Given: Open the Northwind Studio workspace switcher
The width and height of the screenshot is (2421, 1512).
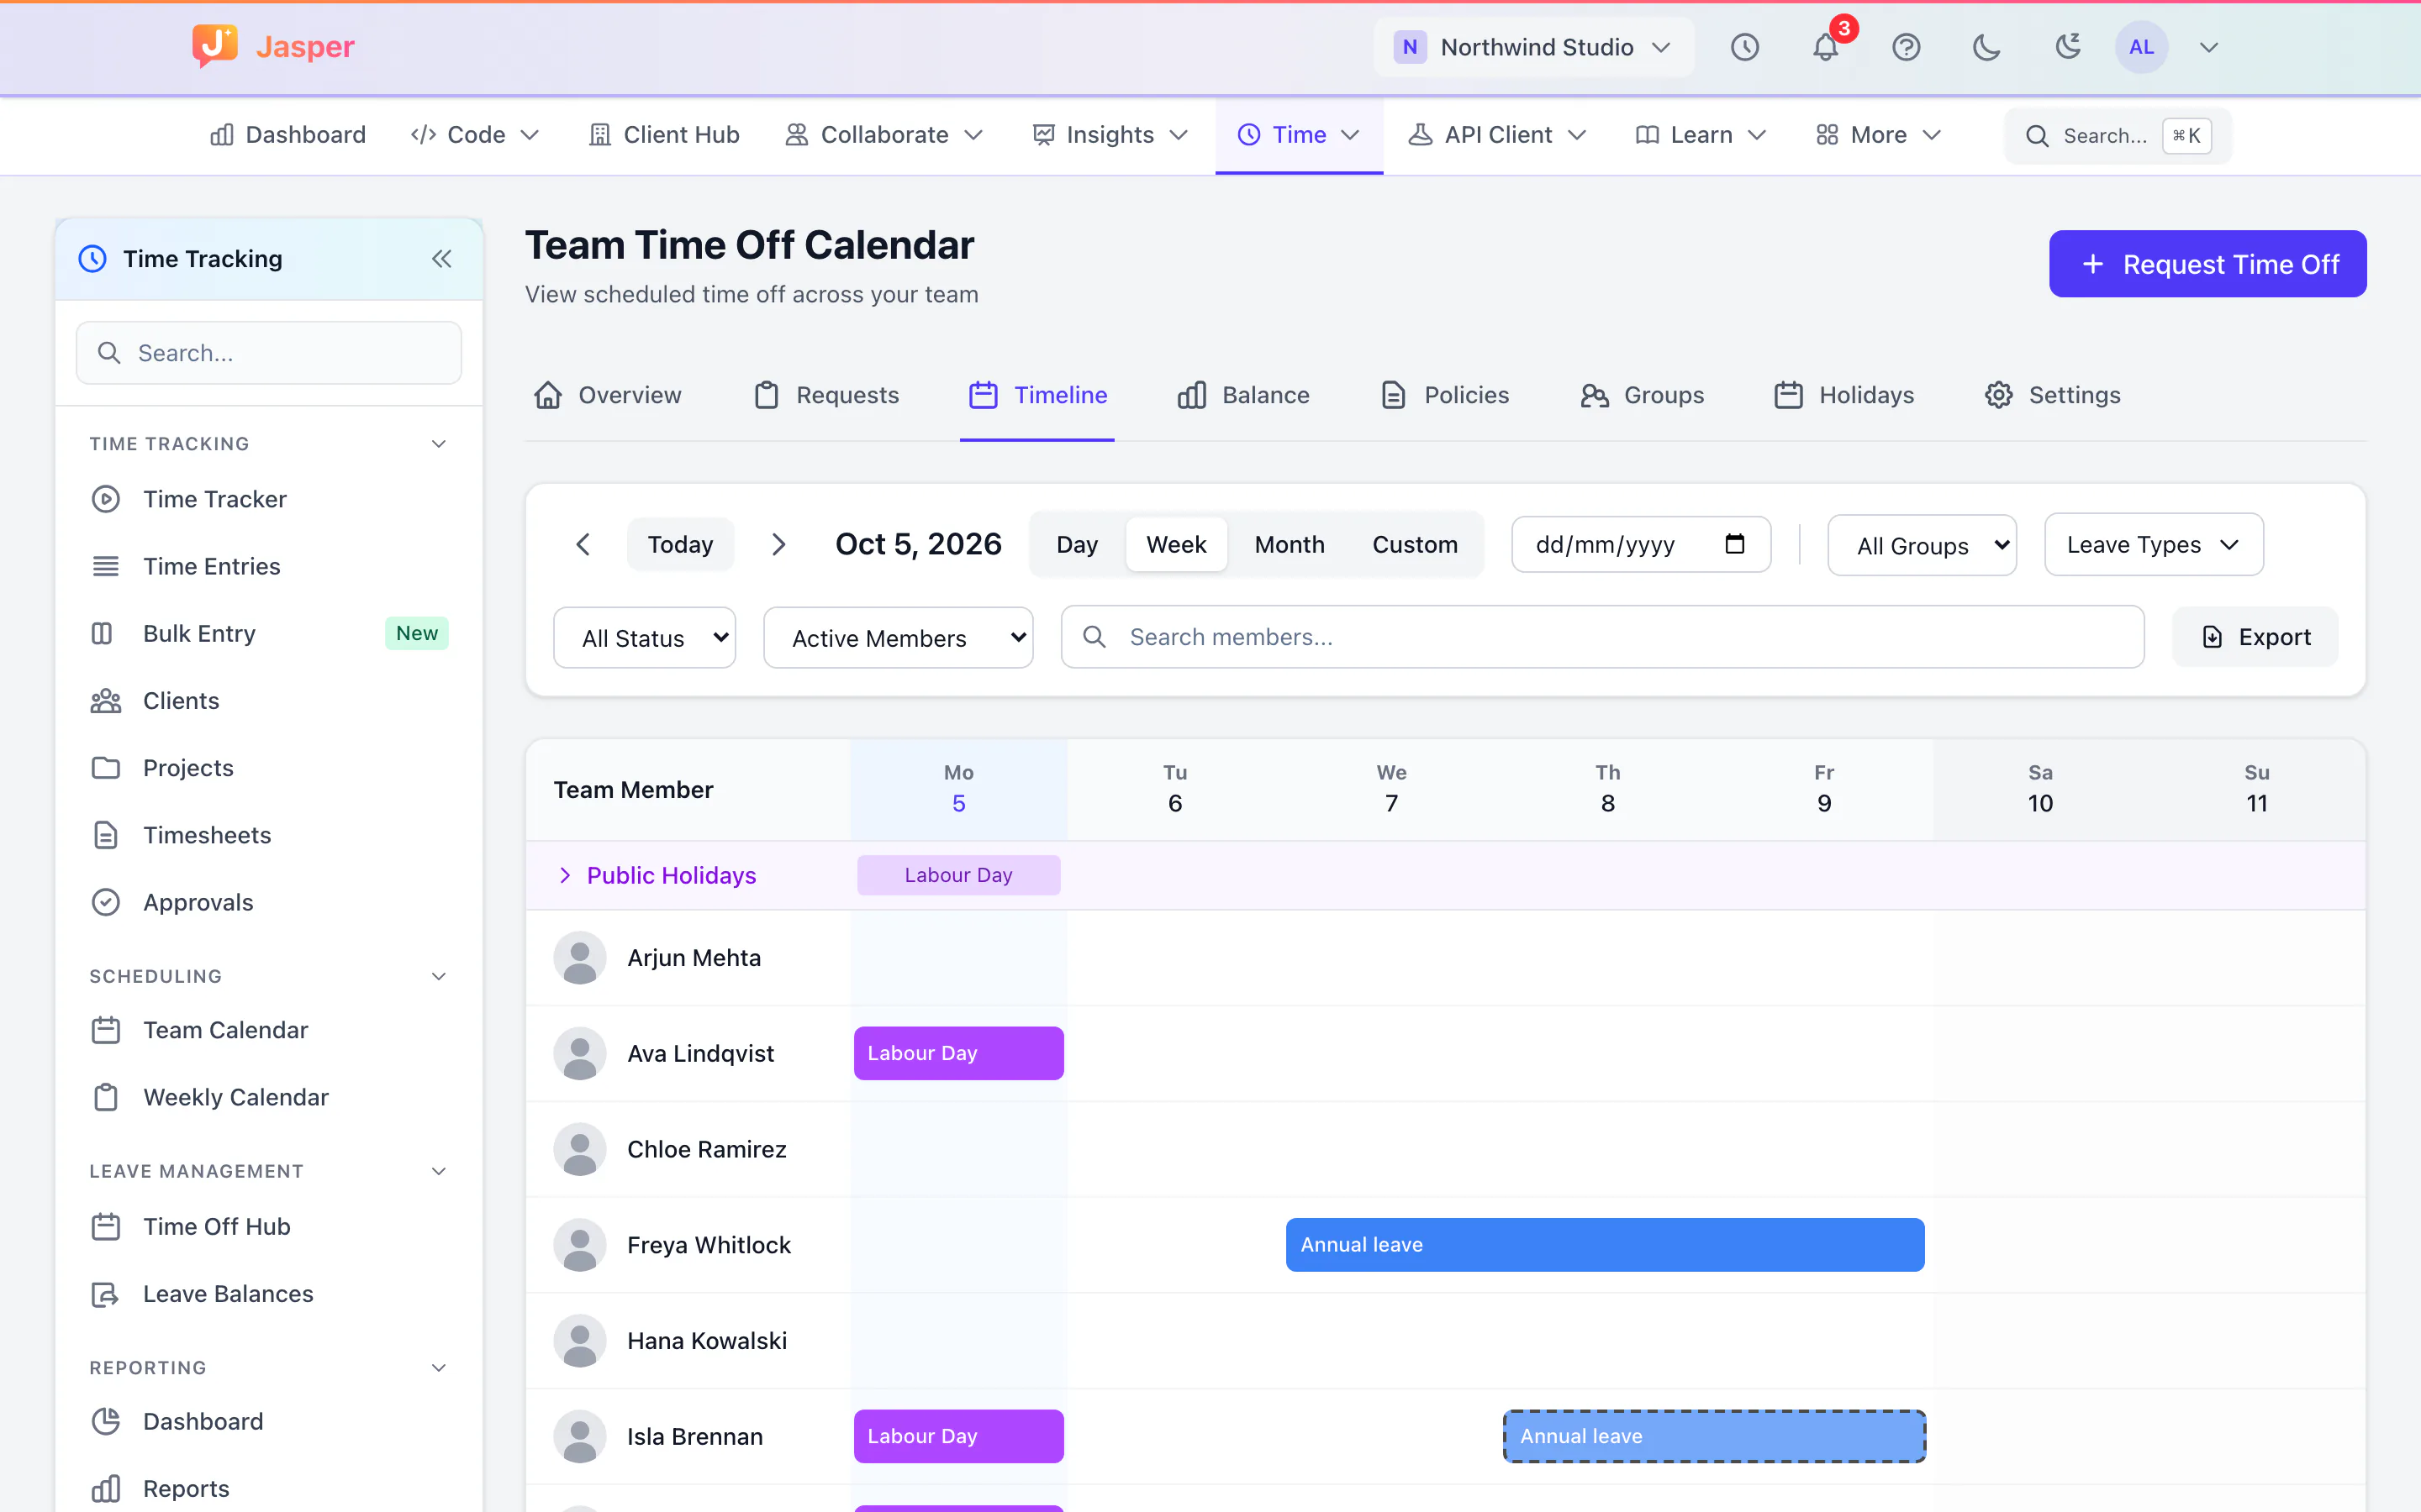Looking at the screenshot, I should tap(1532, 47).
